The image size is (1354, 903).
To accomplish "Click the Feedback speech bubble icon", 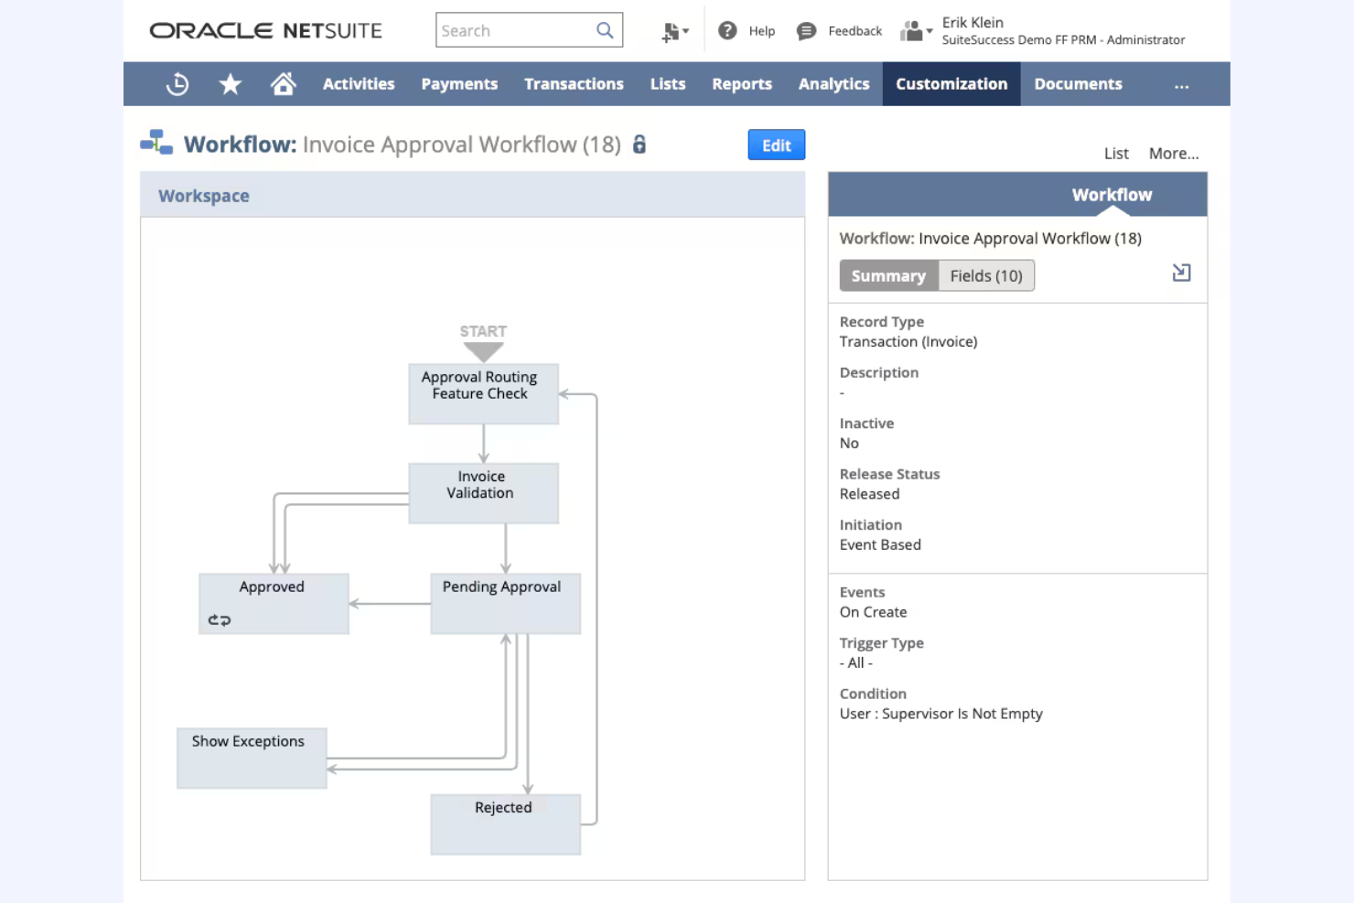I will click(x=806, y=31).
